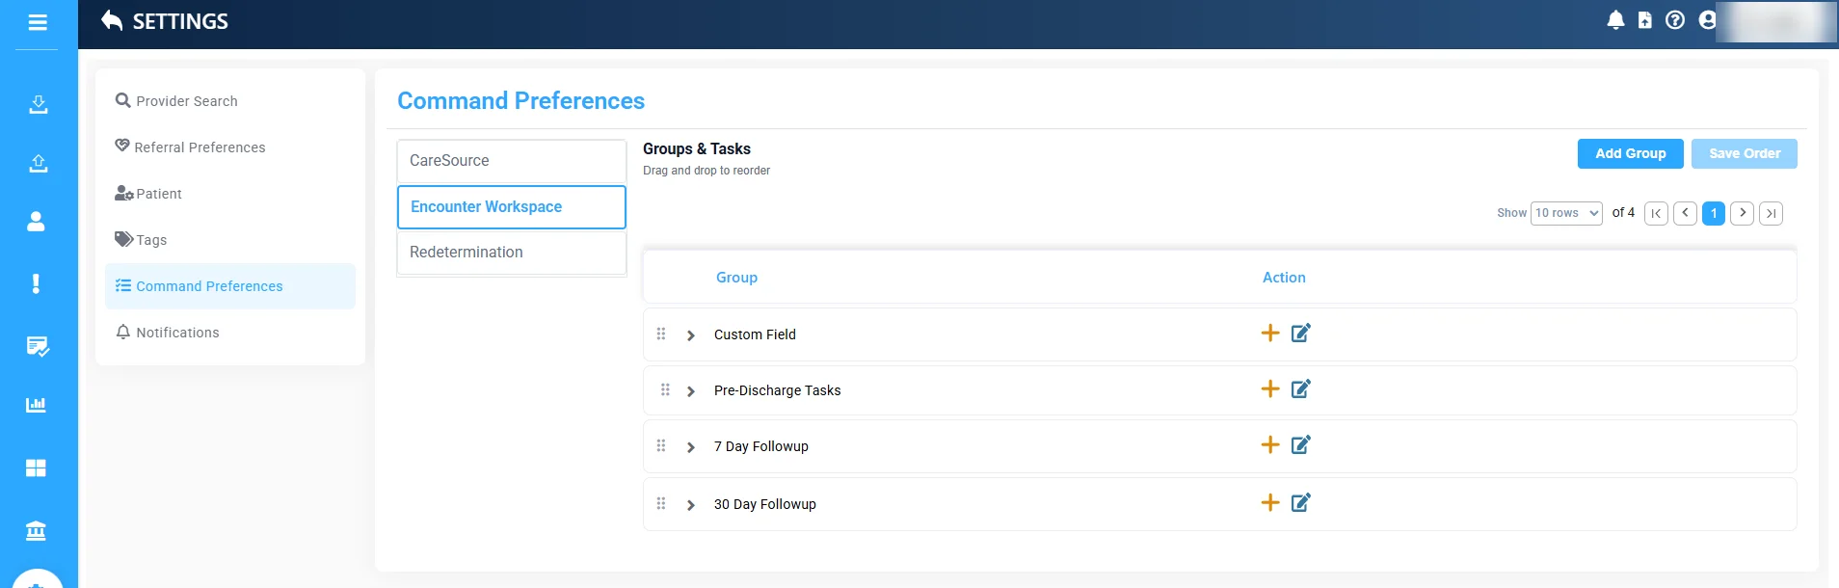1839x588 pixels.
Task: Click the Command Preferences page heading
Action: 520,100
